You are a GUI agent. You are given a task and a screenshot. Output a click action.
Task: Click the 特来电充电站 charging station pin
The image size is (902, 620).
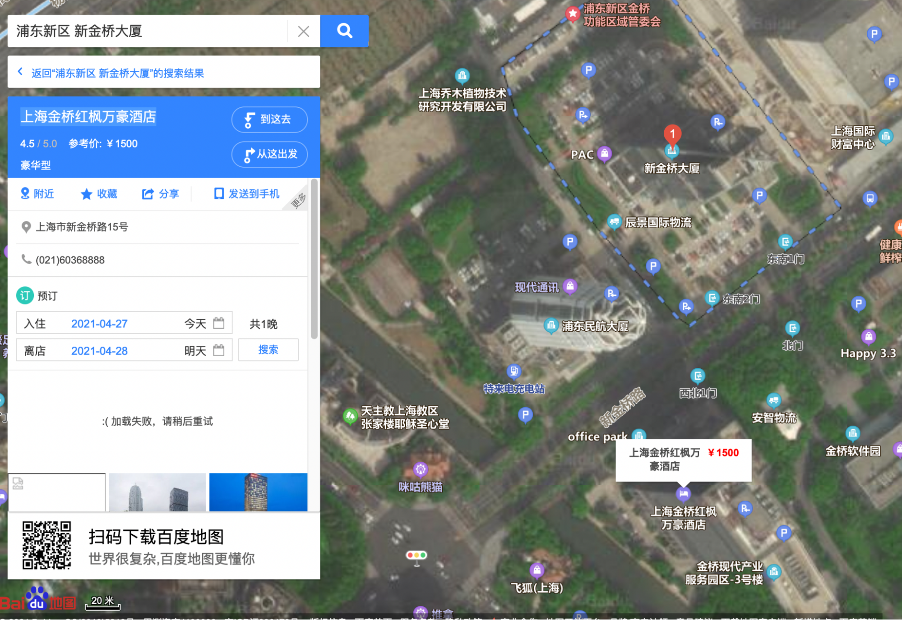point(513,371)
